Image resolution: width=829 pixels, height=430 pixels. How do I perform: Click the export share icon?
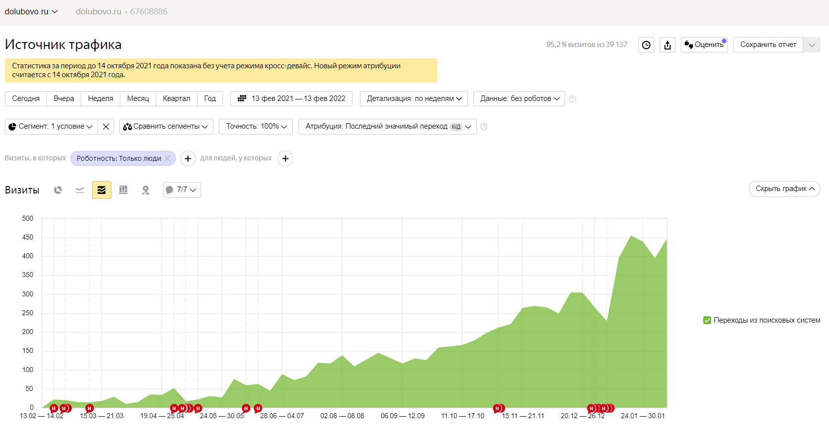[668, 45]
